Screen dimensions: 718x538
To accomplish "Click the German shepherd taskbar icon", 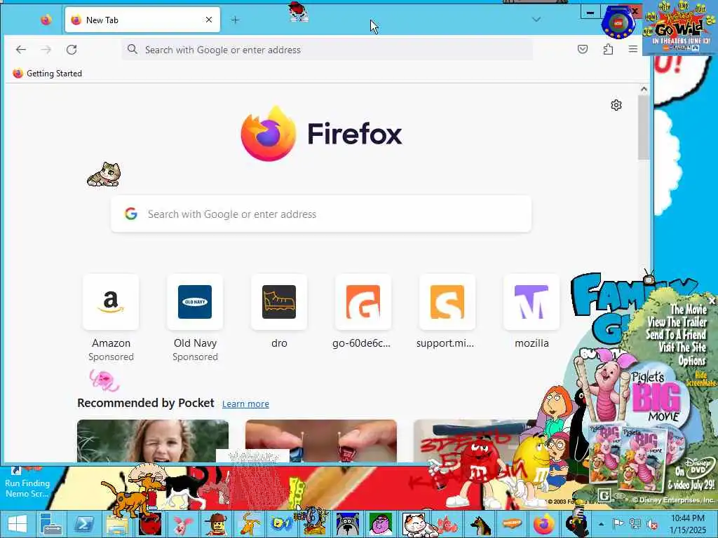I will [x=480, y=524].
